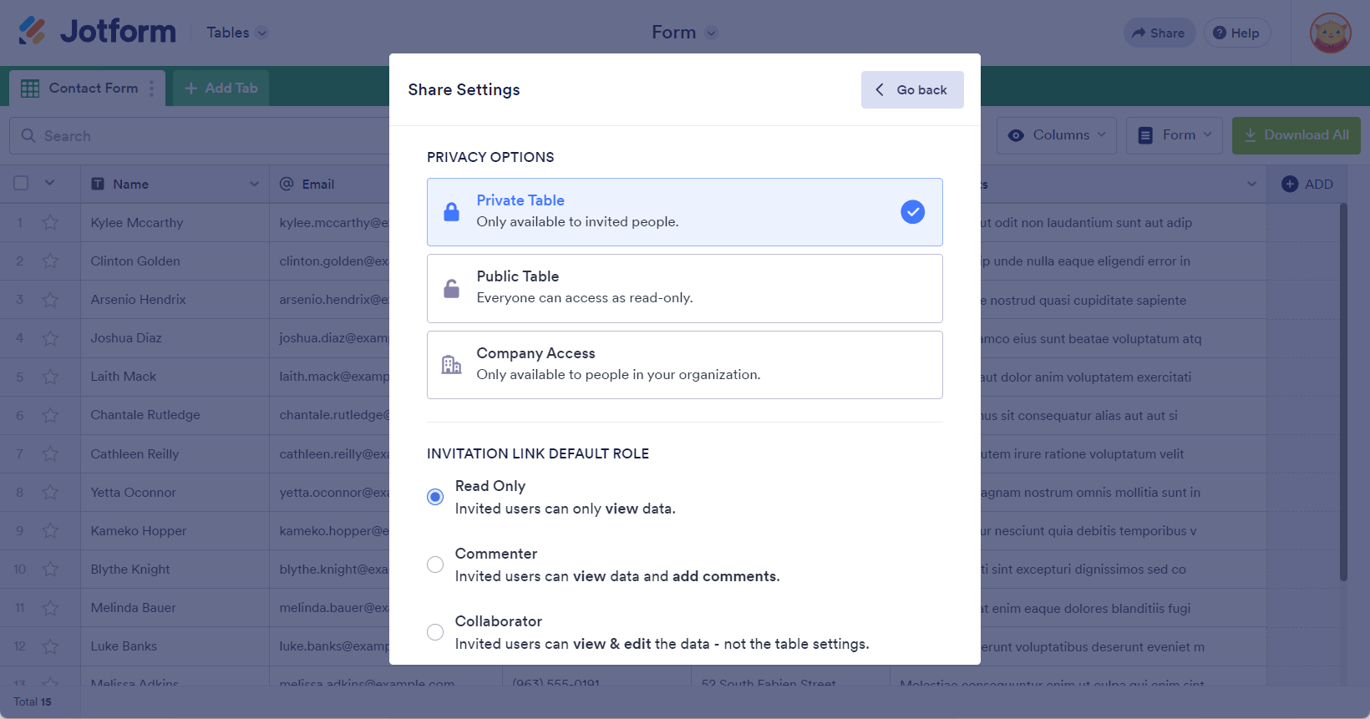Viewport: 1370px width, 719px height.
Task: Expand the Columns dropdown
Action: coord(1057,135)
